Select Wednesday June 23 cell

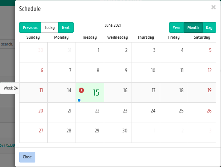click(118, 113)
